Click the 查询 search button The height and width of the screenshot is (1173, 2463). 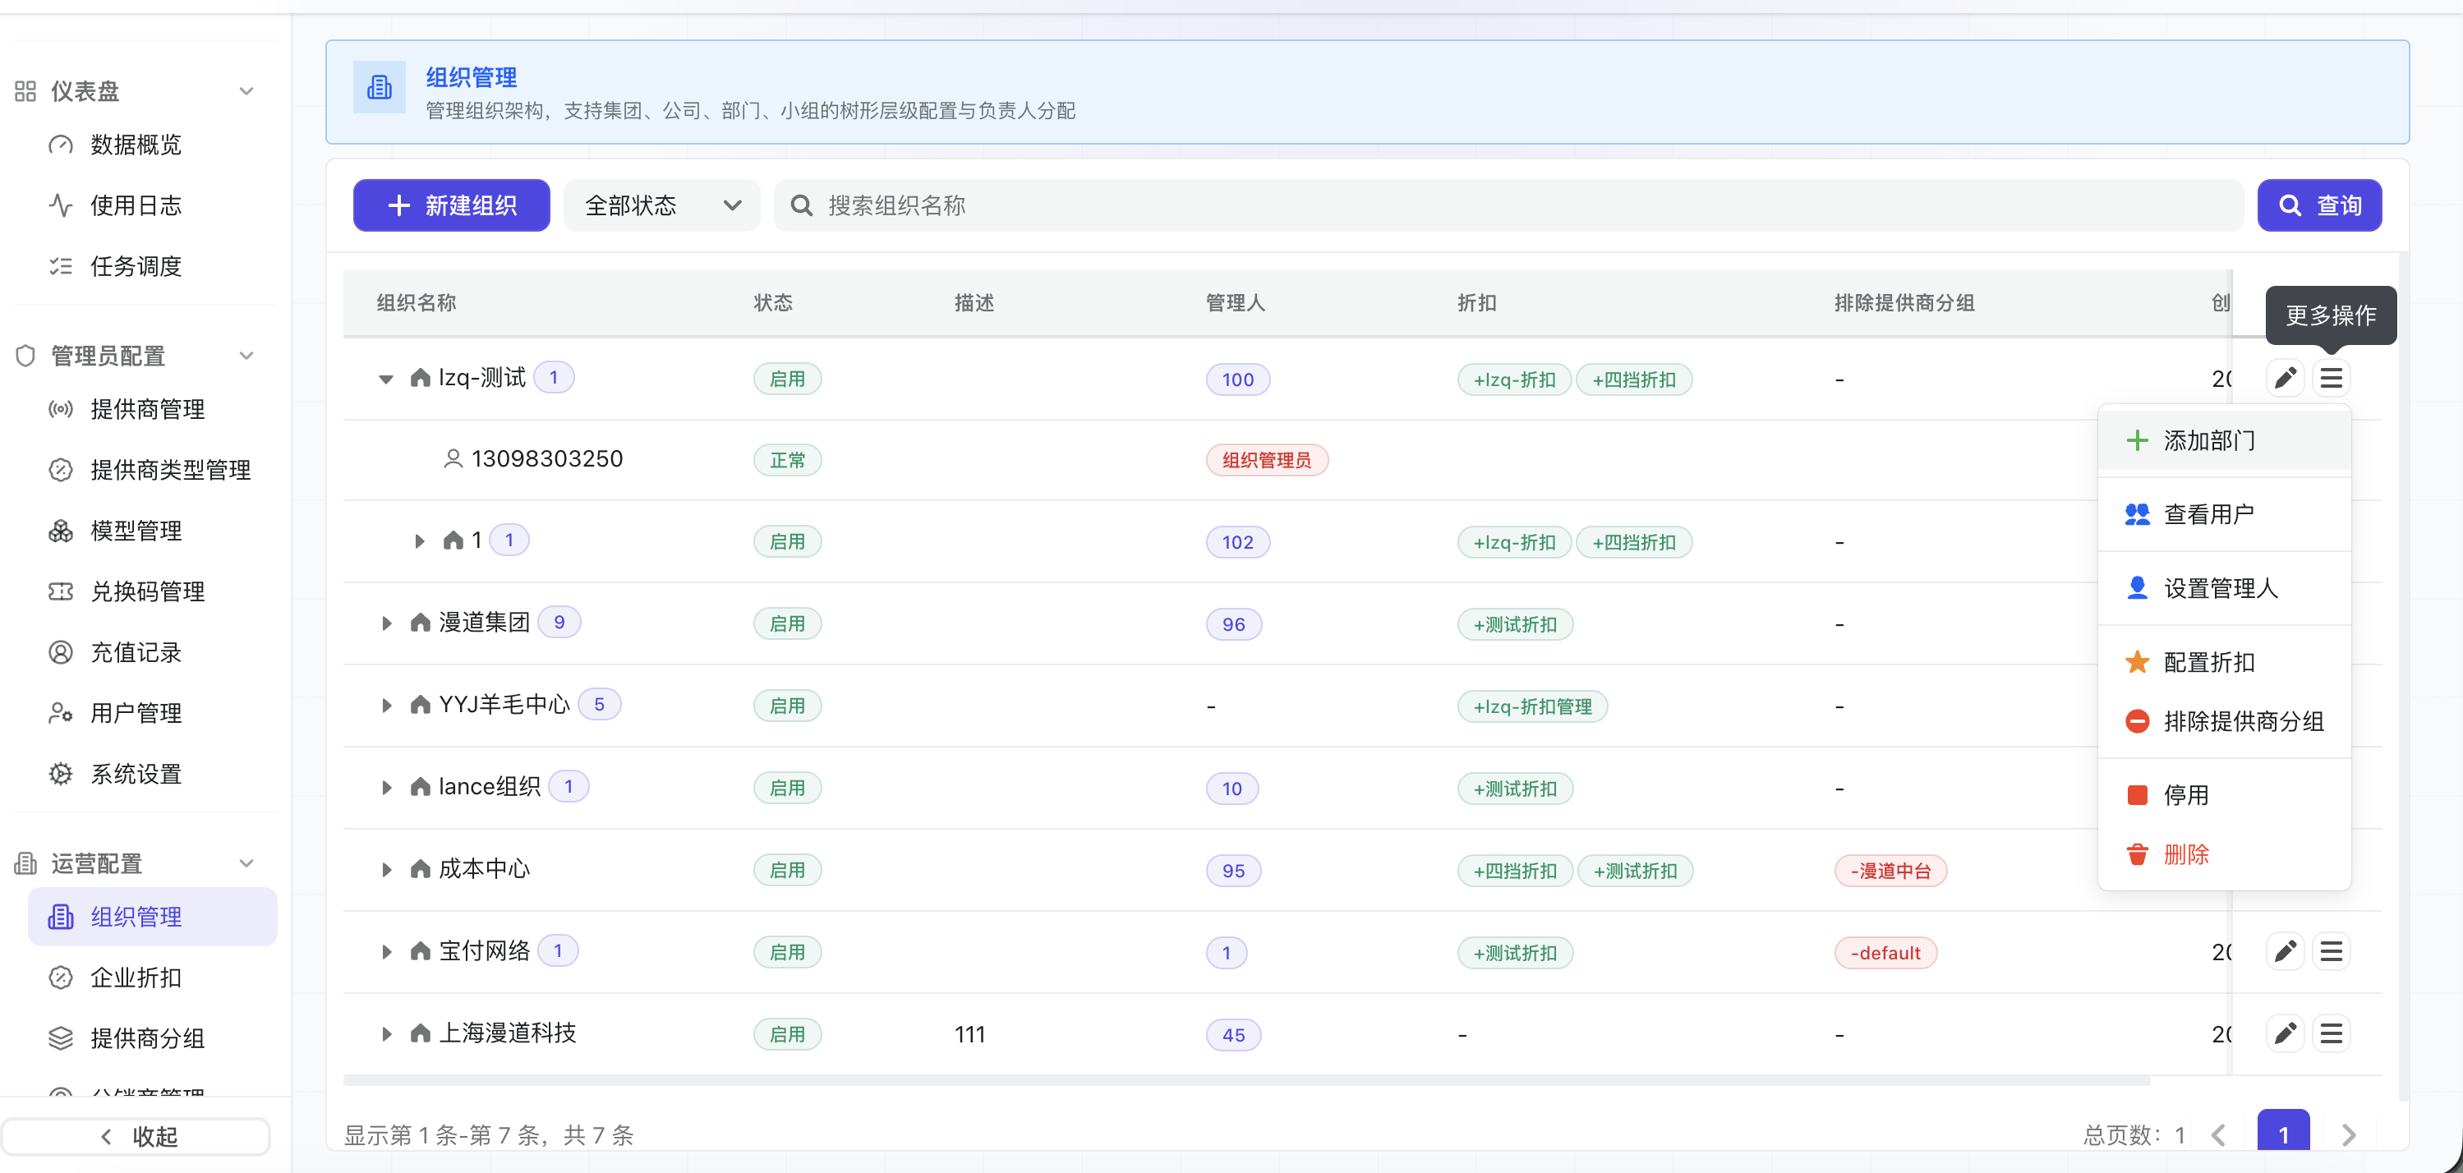[2318, 205]
